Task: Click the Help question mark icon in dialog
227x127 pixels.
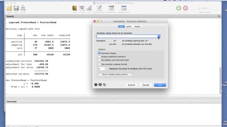Action: click(x=96, y=85)
